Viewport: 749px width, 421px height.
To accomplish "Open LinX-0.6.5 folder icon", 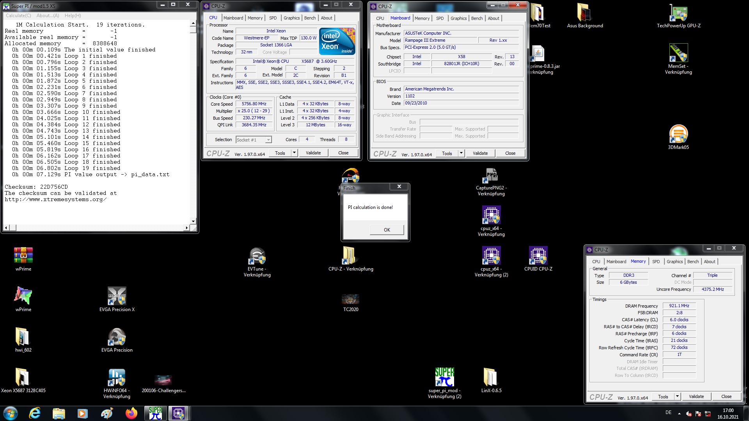I will [491, 380].
